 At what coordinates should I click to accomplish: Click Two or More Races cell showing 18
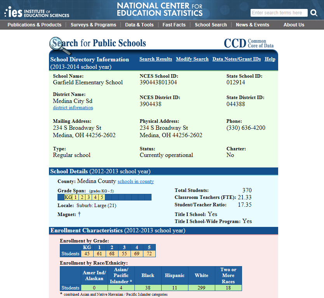click(228, 288)
